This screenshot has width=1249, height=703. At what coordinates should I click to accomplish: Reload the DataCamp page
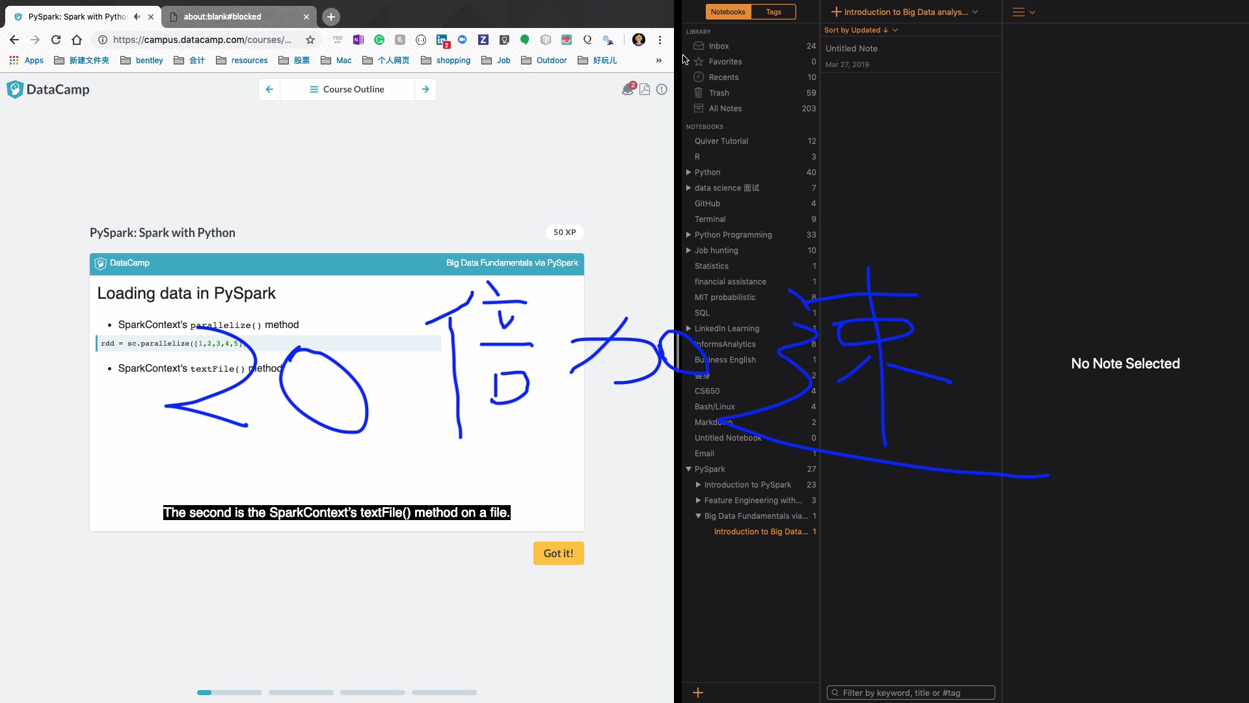click(56, 40)
